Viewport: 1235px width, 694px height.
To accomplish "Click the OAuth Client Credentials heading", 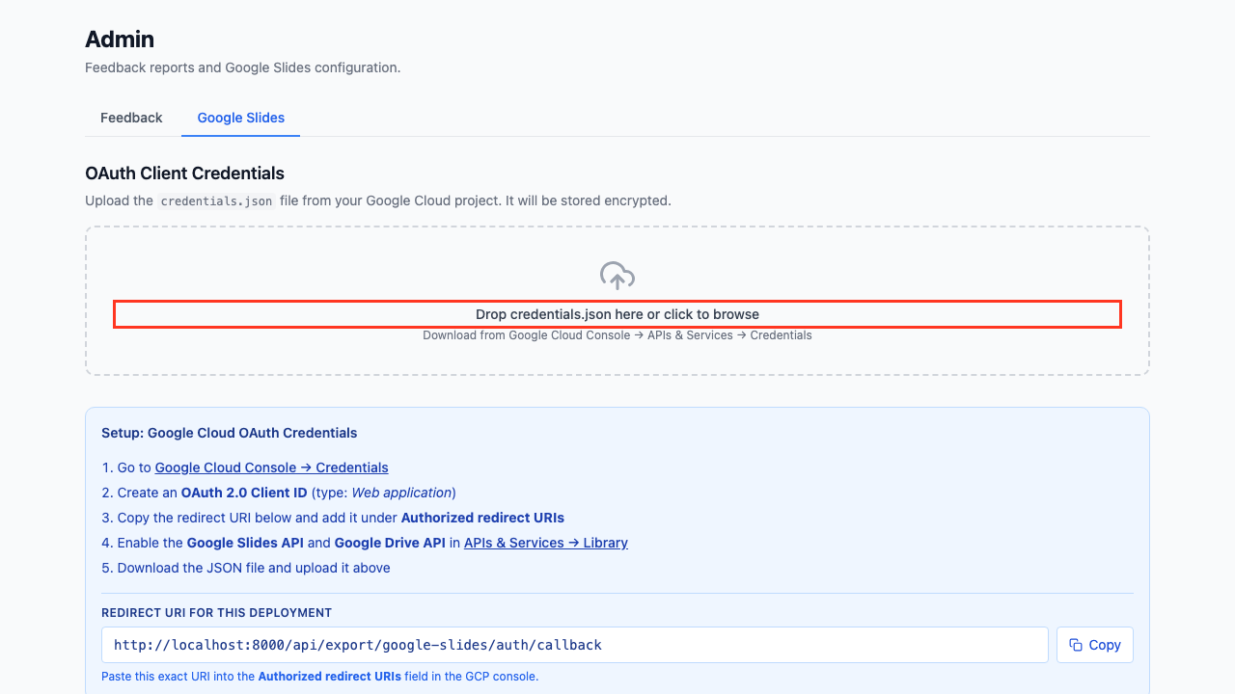I will [x=184, y=173].
